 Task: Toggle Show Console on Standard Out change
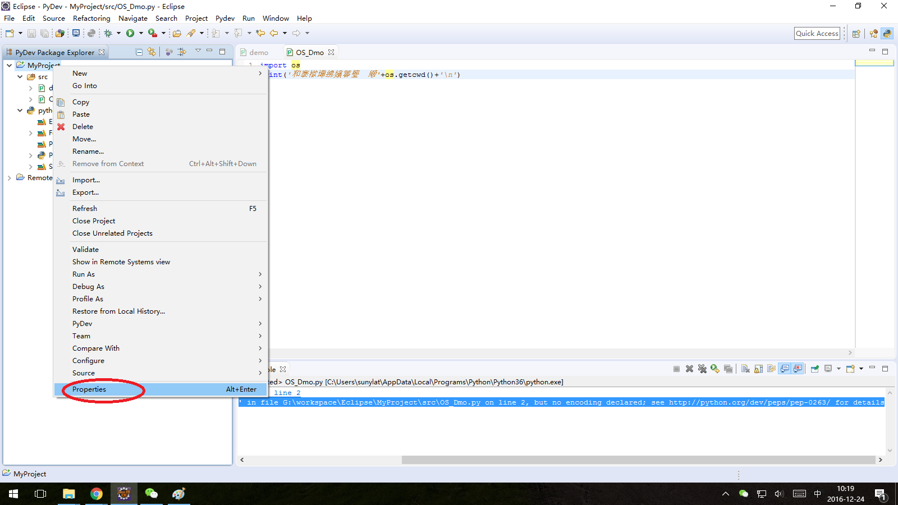coord(785,369)
